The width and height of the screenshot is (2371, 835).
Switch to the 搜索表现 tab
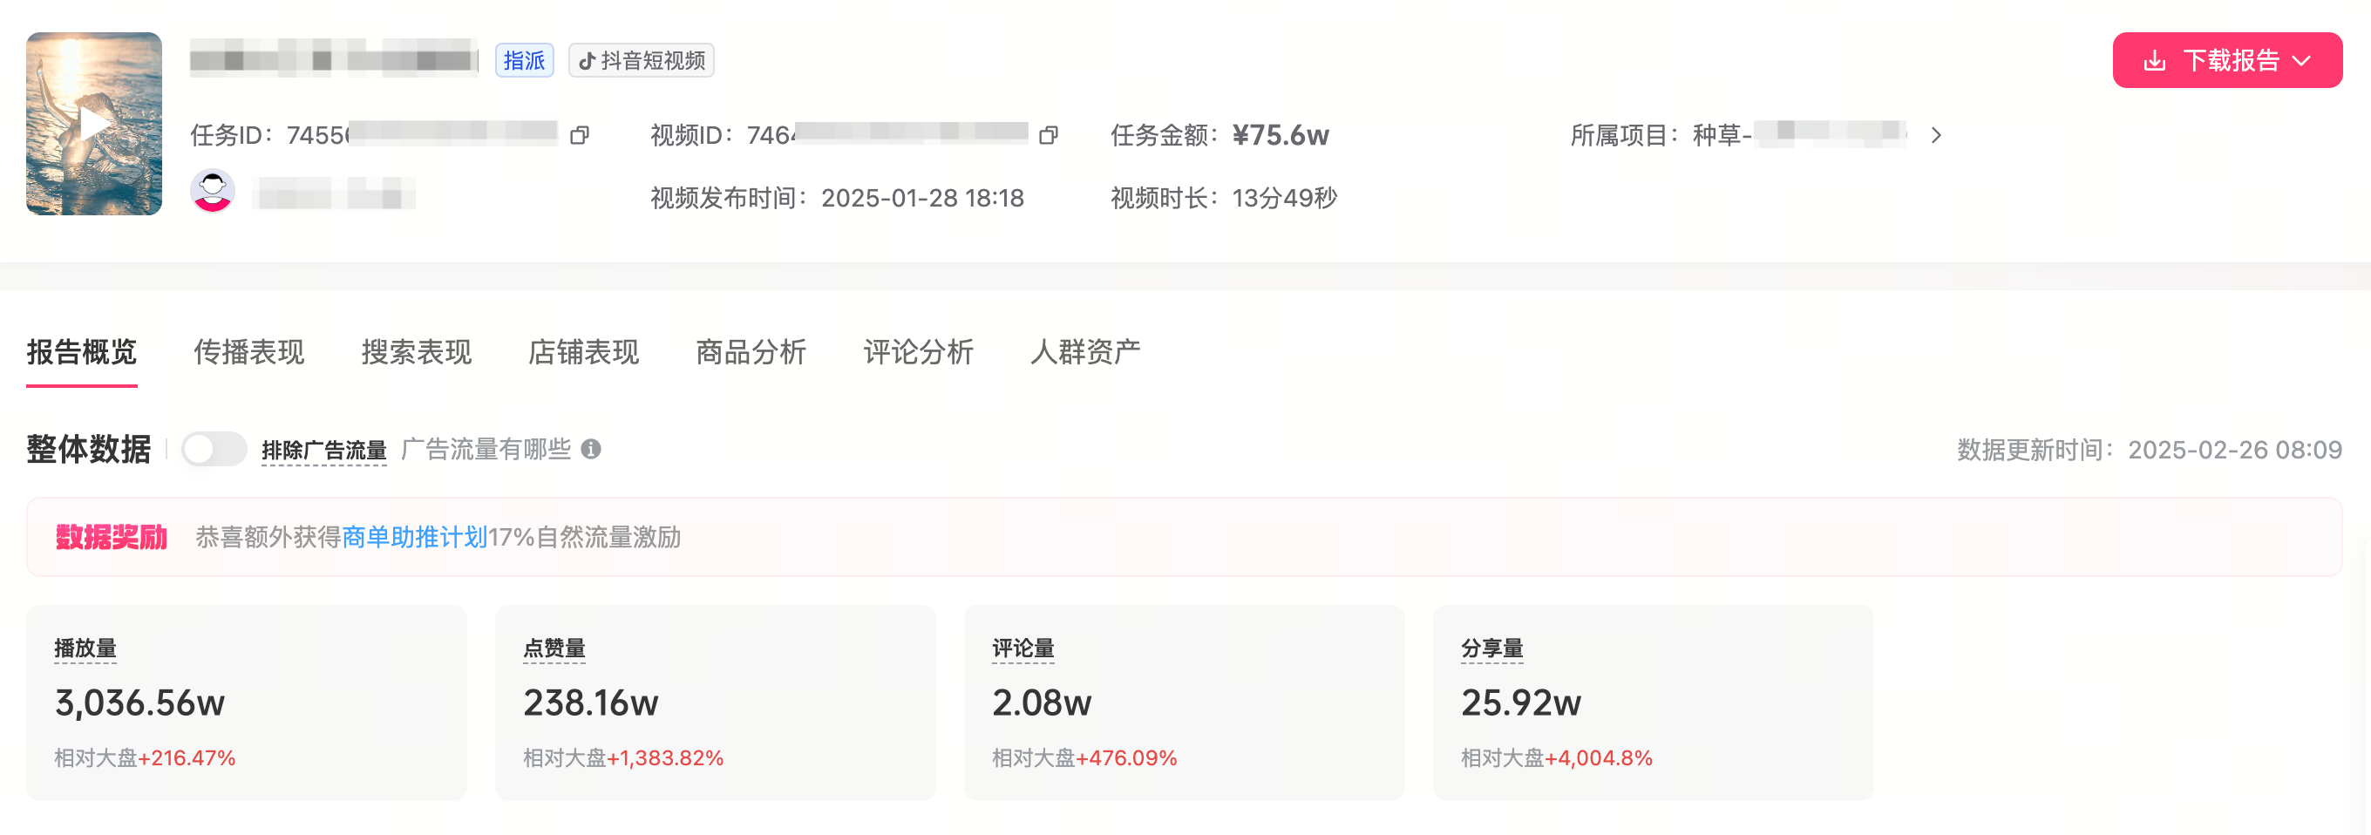(x=416, y=351)
